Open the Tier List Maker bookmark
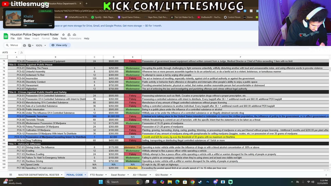 (x=182, y=17)
